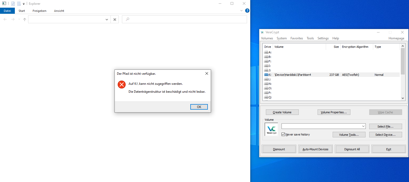Viewport: 409px width, 182px height.
Task: Click Auto-Mount Devices button
Action: coord(315,149)
